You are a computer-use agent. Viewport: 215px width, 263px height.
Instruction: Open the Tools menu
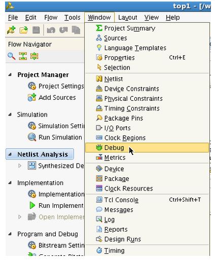[73, 17]
